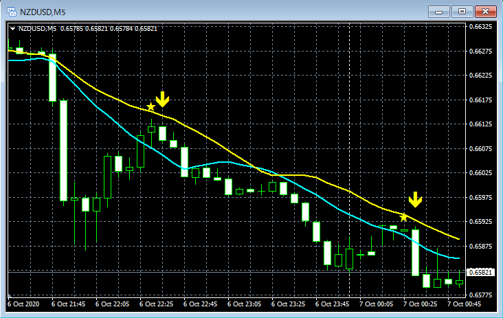This screenshot has width=503, height=318.
Task: Click the 0.66175 price scale label
Action: pos(480,100)
